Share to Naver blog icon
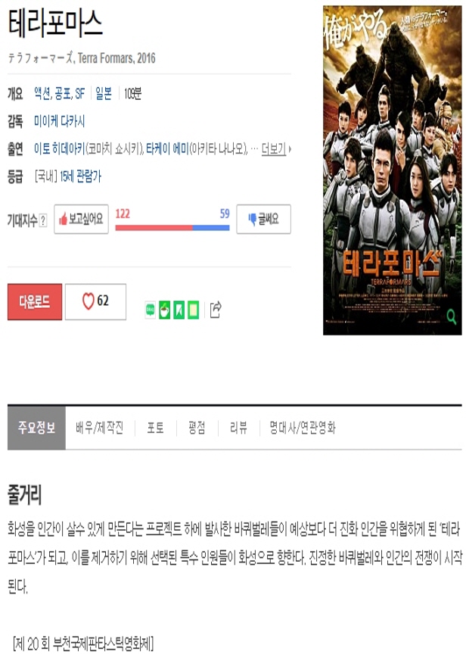 tap(151, 310)
